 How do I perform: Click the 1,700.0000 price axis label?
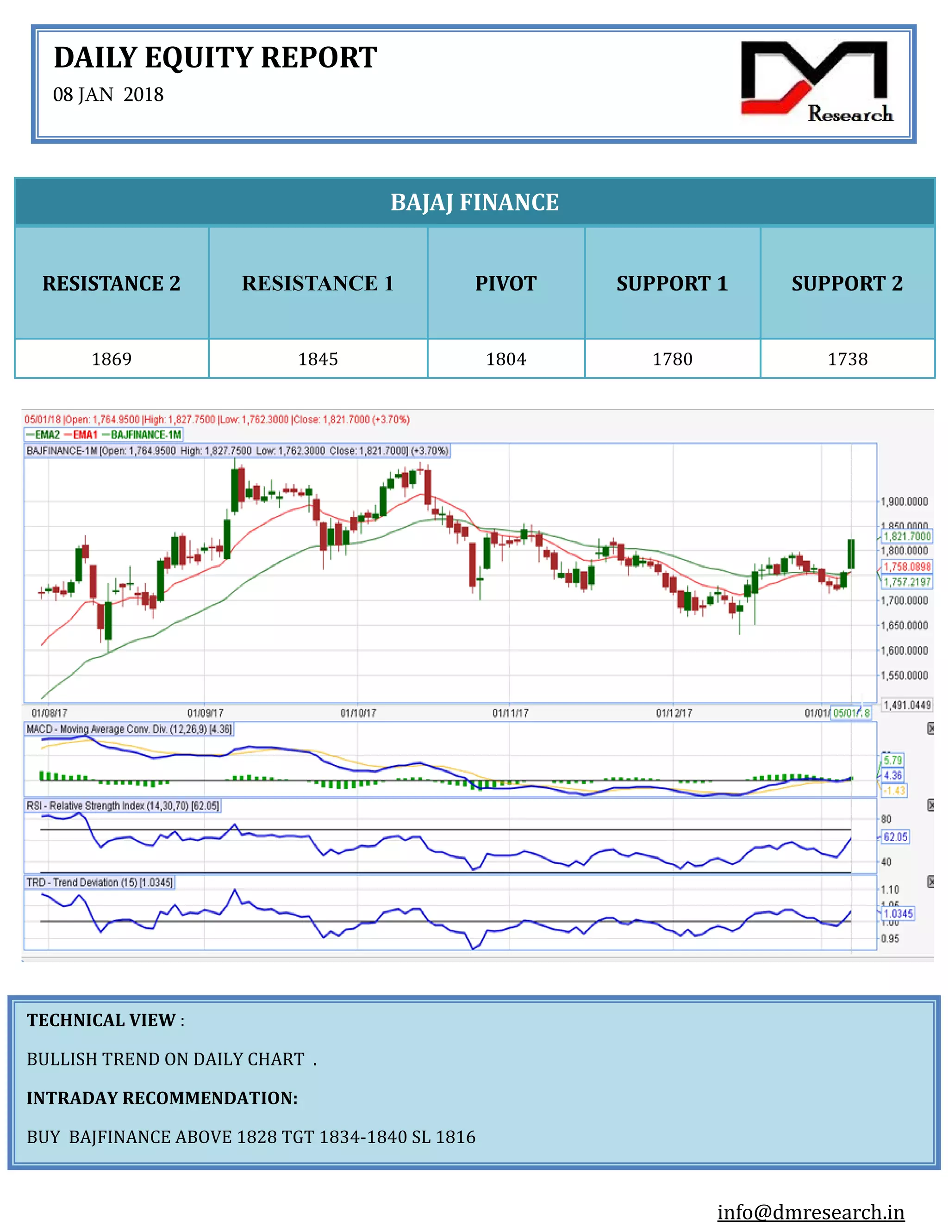(x=904, y=601)
